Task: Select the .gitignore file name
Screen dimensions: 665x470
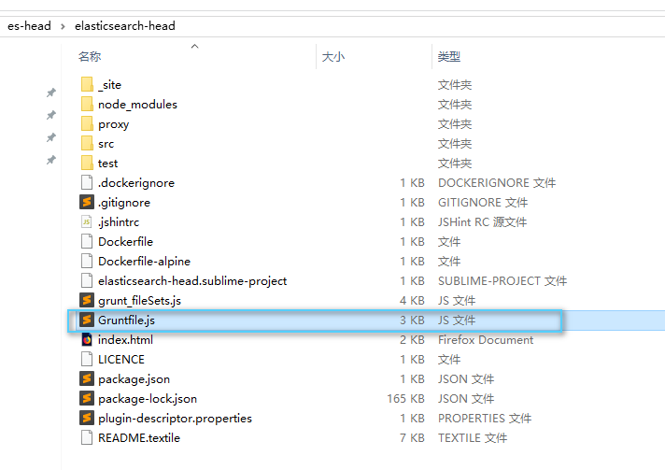Action: point(124,203)
